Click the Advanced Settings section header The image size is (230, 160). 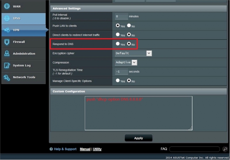tap(138, 9)
